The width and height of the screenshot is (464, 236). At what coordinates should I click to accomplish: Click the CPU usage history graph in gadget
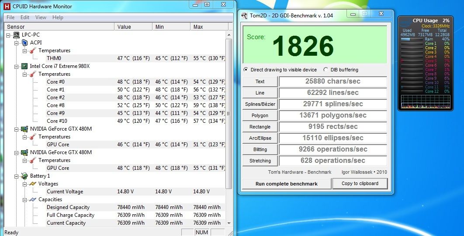pyautogui.click(x=426, y=101)
